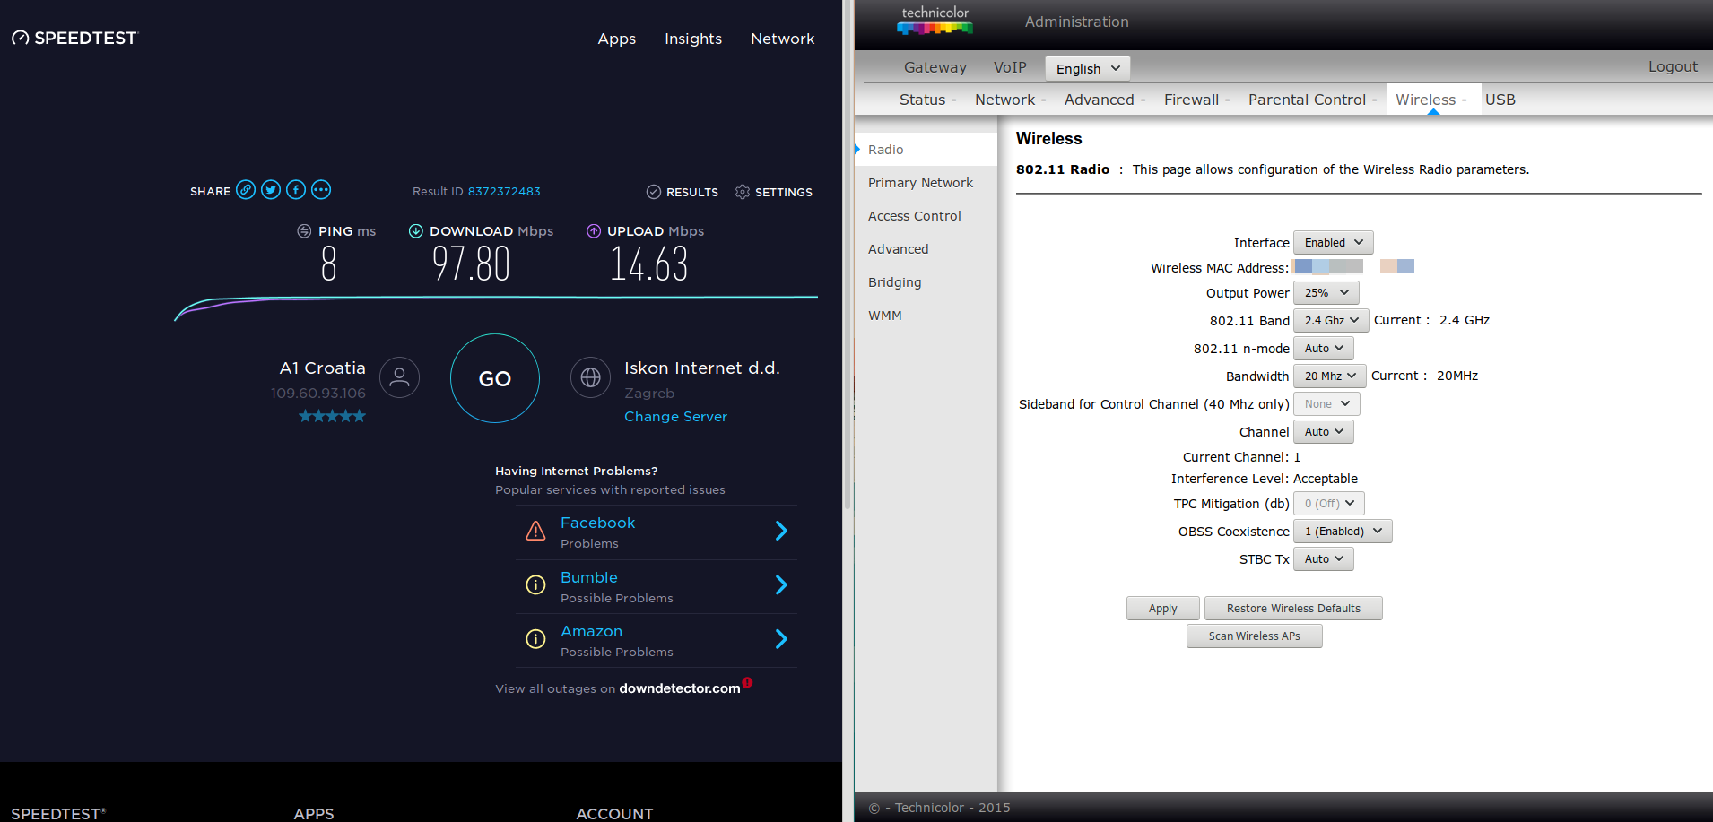Open the Parental Control menu
The width and height of the screenshot is (1713, 822).
click(x=1313, y=100)
